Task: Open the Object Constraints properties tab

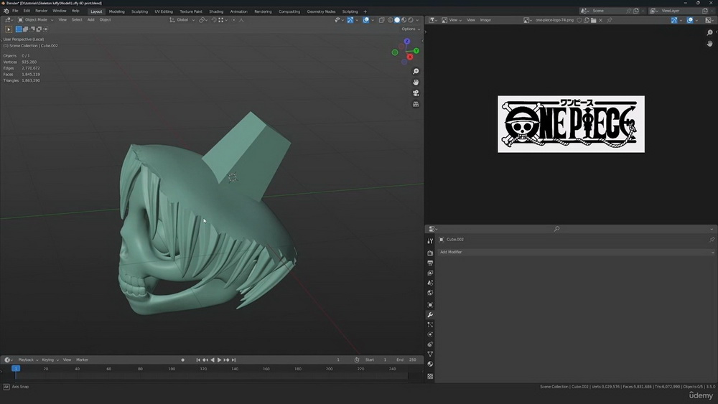Action: coord(430,344)
